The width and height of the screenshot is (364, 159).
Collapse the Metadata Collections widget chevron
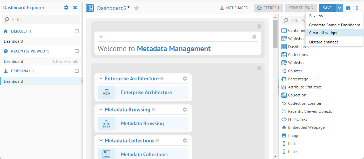pyautogui.click(x=101, y=141)
